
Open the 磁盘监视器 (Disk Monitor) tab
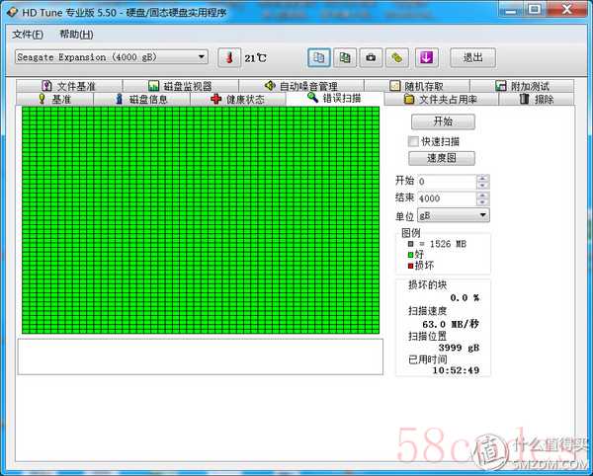(180, 86)
